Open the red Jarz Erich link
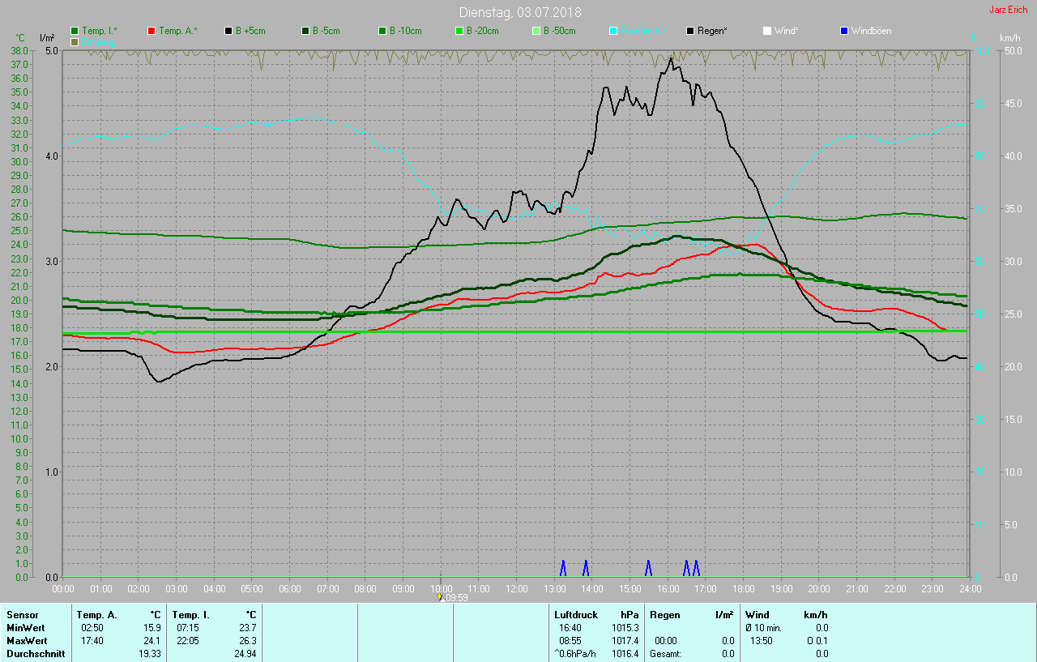This screenshot has width=1037, height=662. click(1008, 10)
